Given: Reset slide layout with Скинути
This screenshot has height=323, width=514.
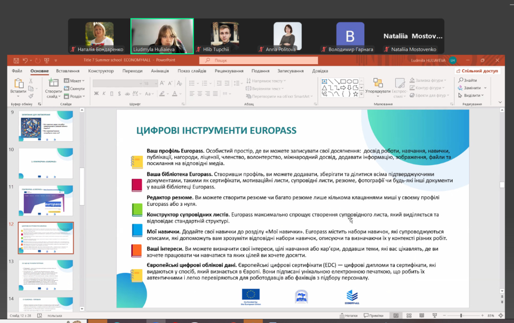Looking at the screenshot, I should coord(74,89).
